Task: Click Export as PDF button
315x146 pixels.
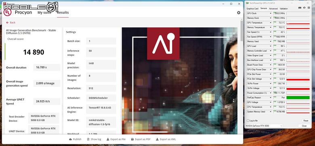Action: click(x=141, y=139)
